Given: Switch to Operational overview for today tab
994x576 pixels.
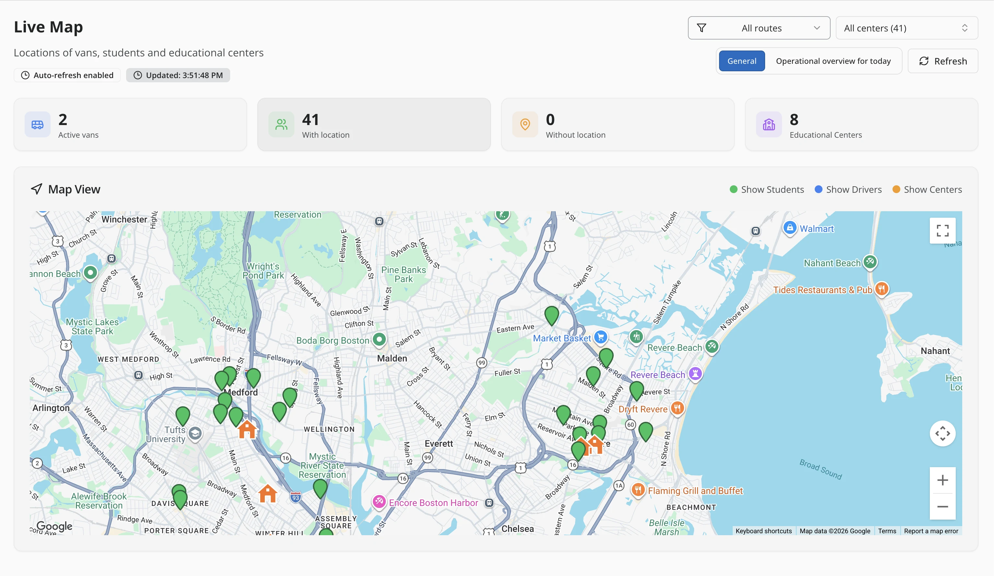Looking at the screenshot, I should [833, 61].
